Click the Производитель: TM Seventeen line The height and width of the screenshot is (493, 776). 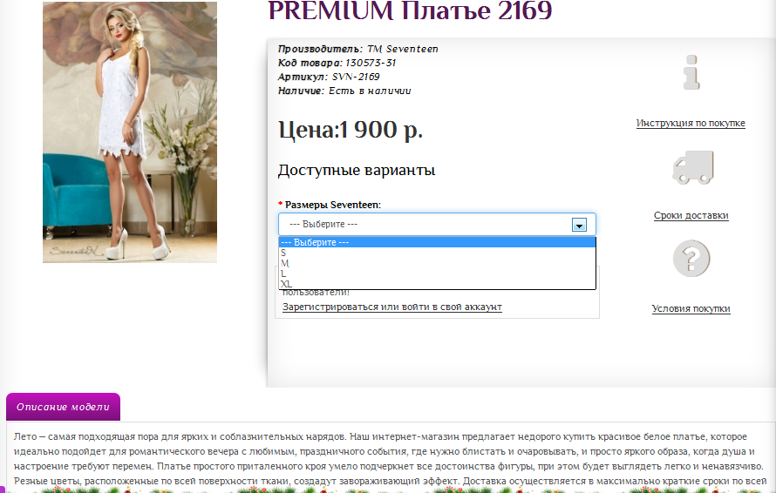[x=357, y=49]
